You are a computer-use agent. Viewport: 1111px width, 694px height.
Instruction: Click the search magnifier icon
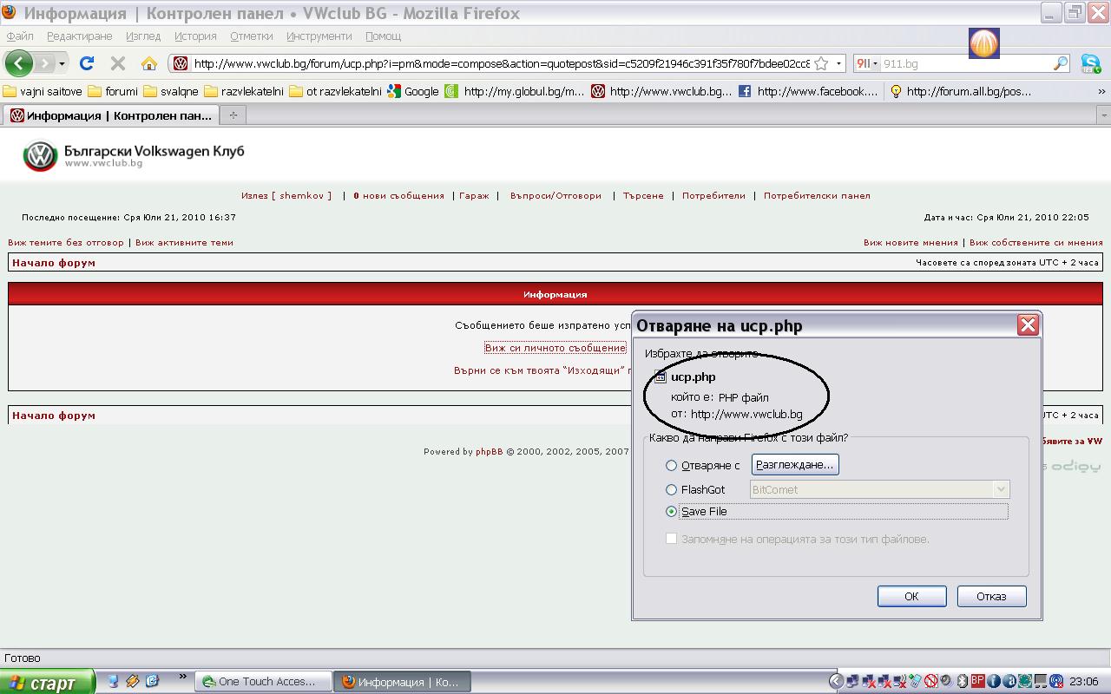(1060, 63)
